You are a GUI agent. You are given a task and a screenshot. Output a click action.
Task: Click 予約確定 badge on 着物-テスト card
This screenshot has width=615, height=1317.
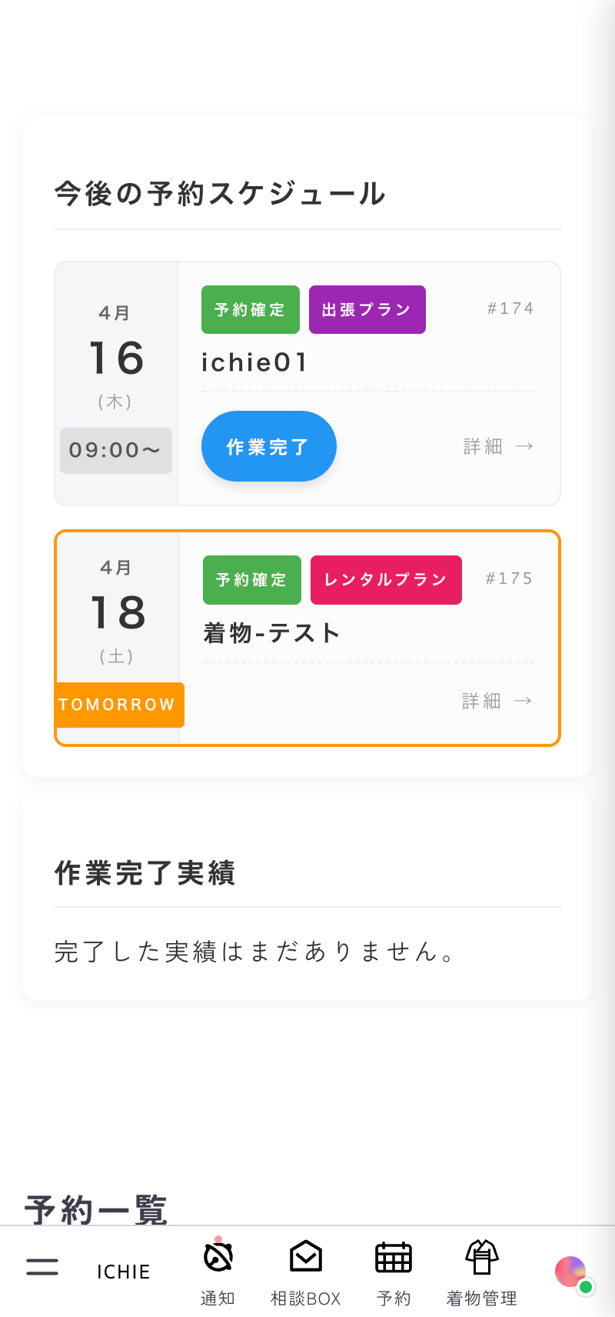click(x=251, y=580)
